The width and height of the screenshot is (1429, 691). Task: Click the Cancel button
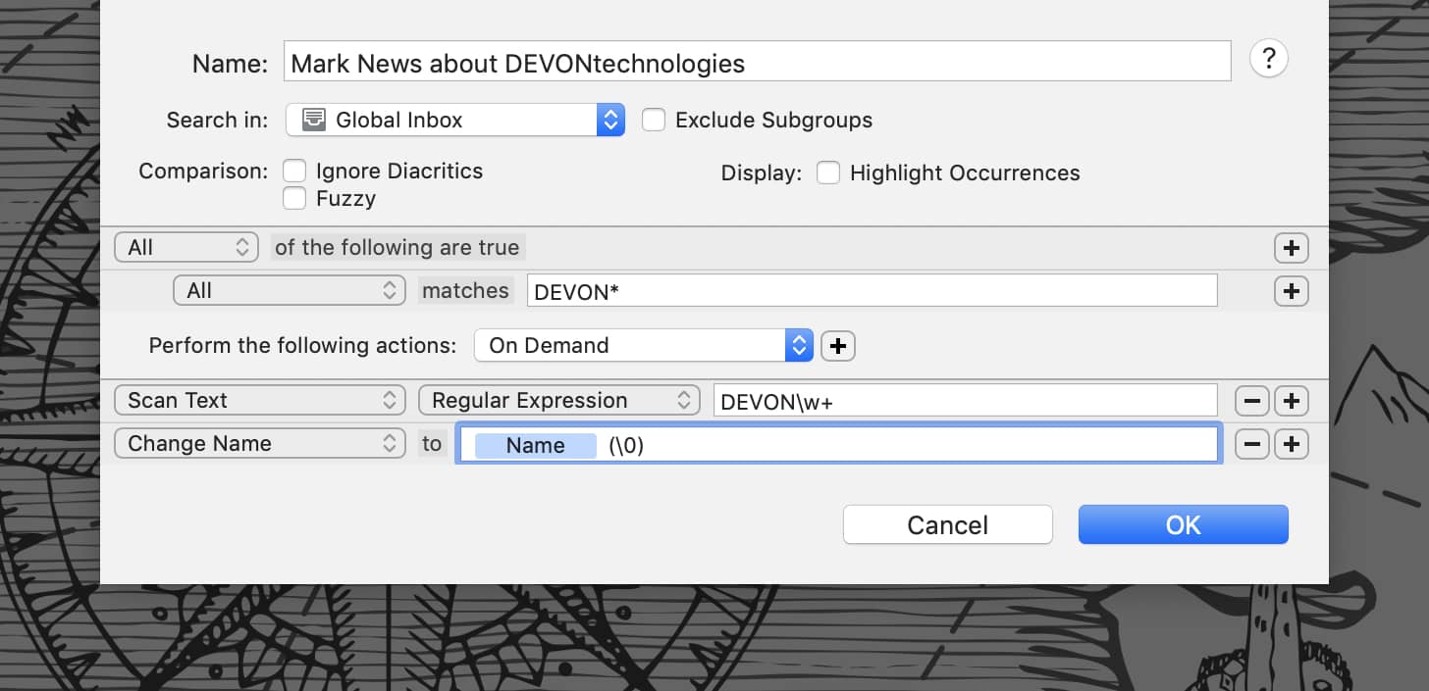(x=947, y=525)
